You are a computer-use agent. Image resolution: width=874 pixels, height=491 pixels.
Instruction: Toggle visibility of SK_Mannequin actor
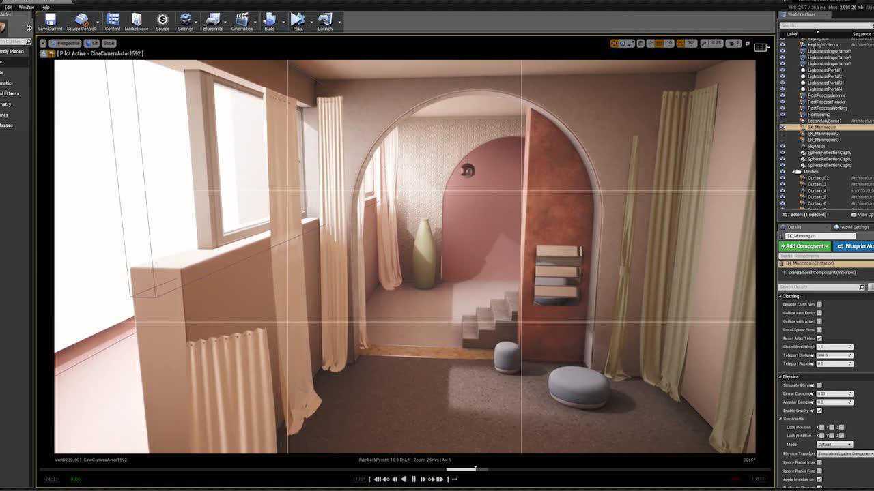tap(783, 128)
